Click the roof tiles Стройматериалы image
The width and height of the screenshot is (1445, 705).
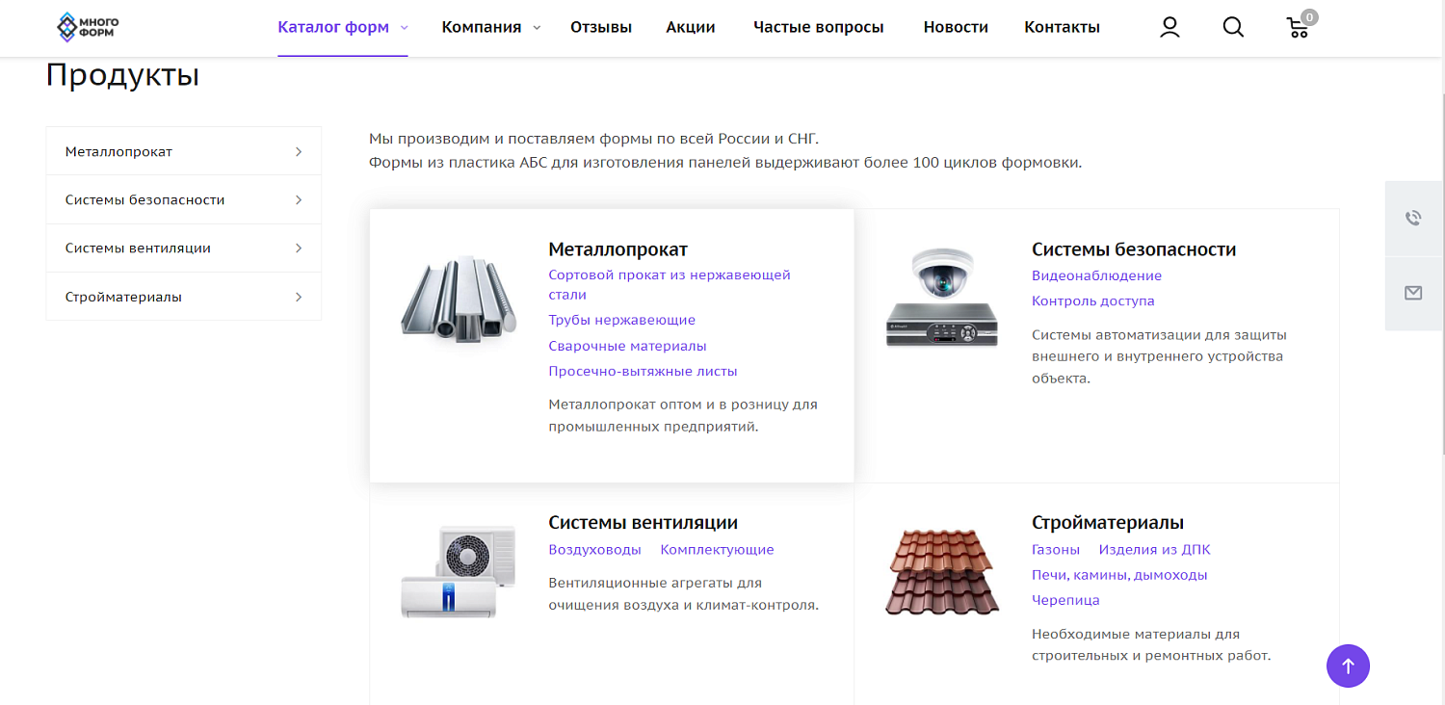tap(941, 569)
